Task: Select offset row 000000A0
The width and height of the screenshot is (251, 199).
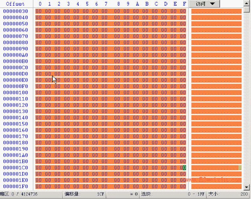Action: coord(15,55)
